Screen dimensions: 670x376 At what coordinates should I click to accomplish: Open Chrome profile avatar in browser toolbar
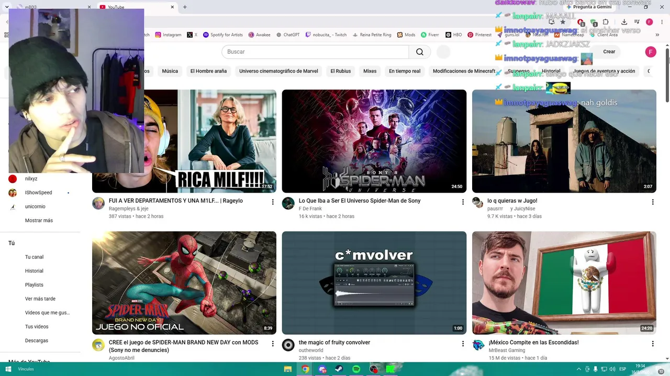pos(649,22)
